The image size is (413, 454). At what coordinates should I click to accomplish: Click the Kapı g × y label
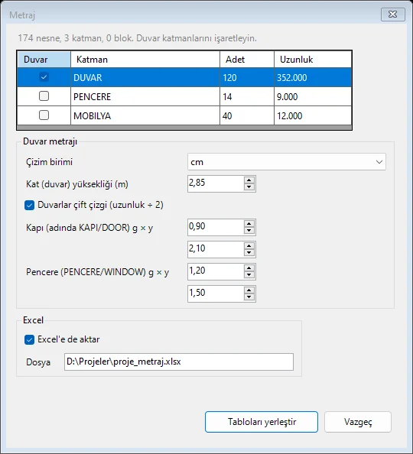(x=89, y=228)
